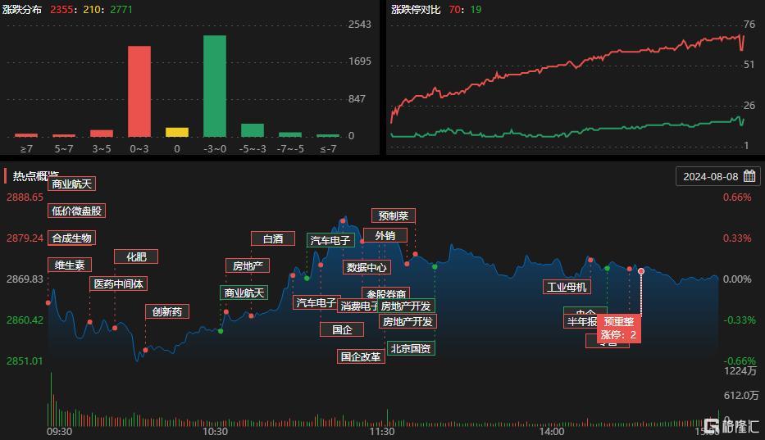The image size is (765, 440).
Task: Click the 2024-08-08 date field
Action: point(717,176)
